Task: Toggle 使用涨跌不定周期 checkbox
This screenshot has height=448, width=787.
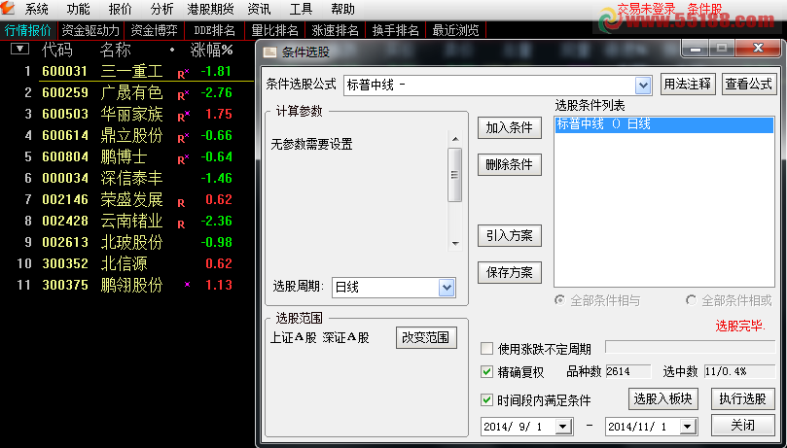Action: (x=486, y=348)
